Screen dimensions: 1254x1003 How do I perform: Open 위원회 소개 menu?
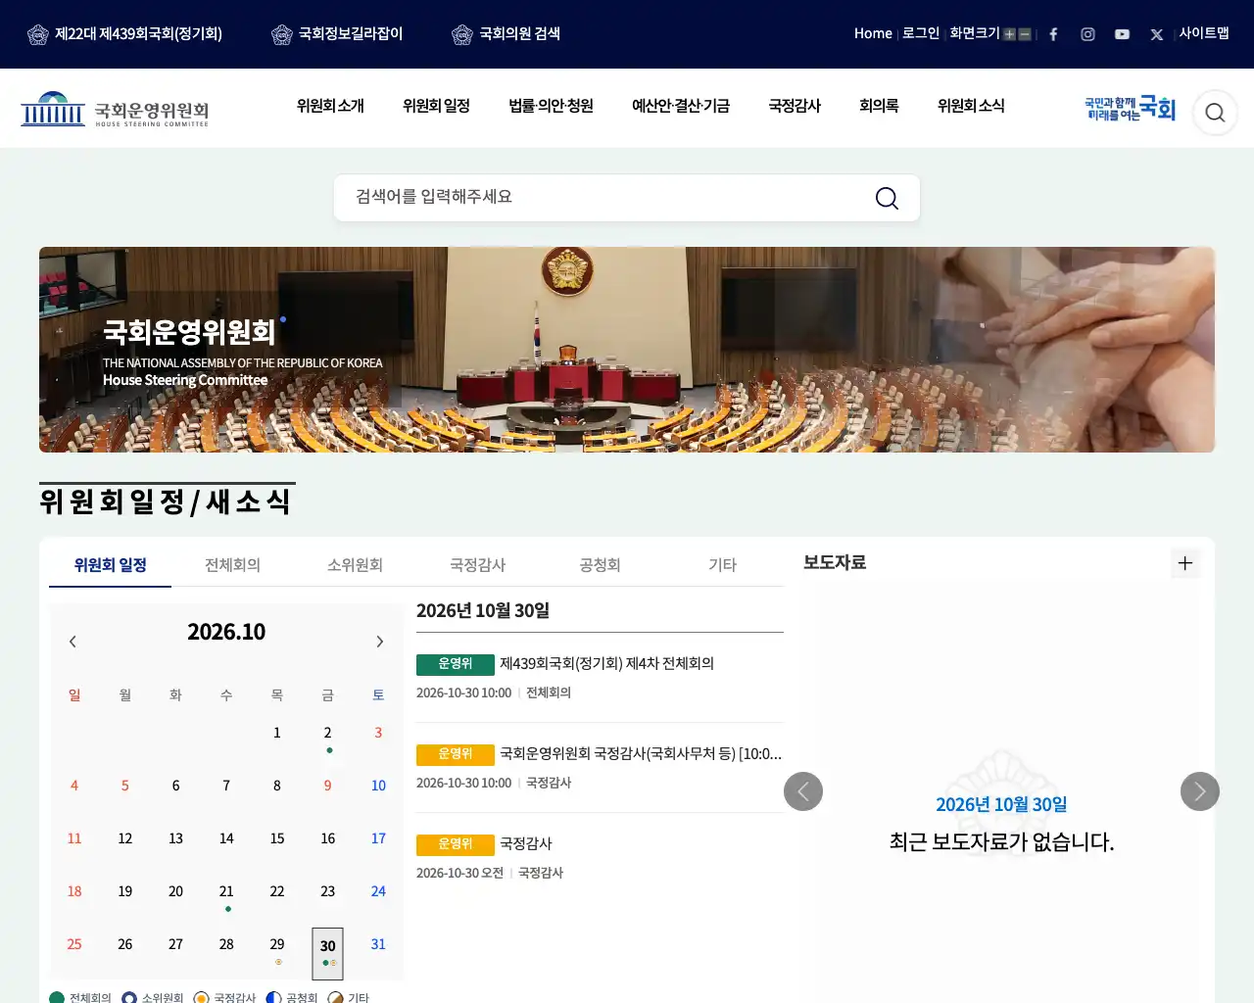click(330, 106)
